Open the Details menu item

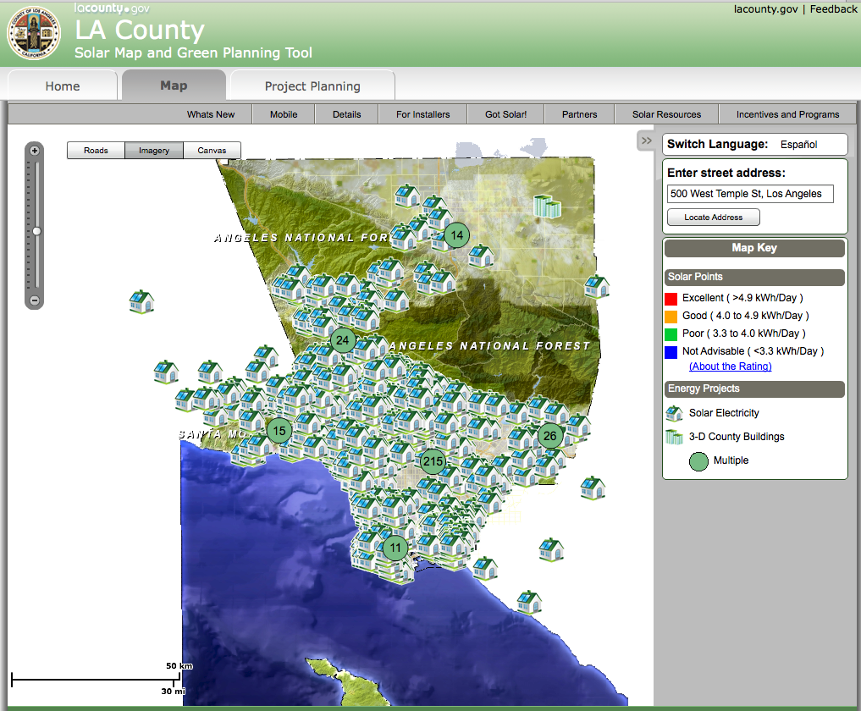[346, 114]
